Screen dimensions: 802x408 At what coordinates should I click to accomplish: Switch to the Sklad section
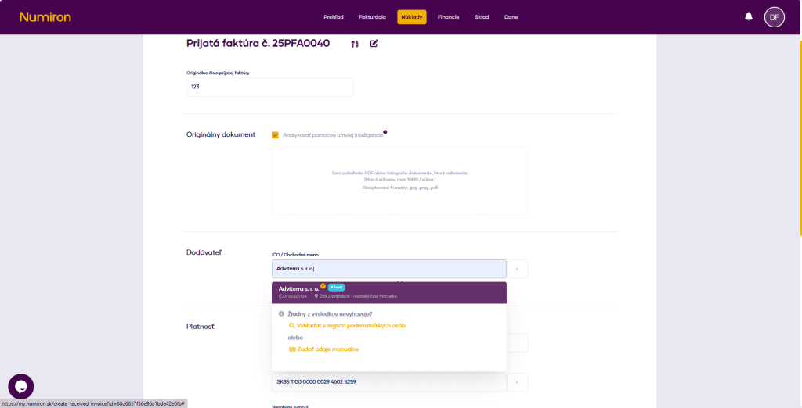coord(481,17)
